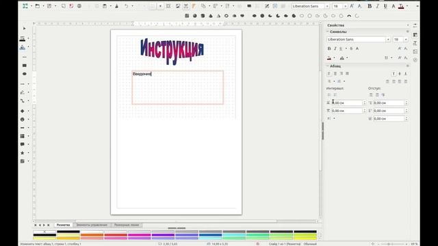The width and height of the screenshot is (438, 246).
Task: Insert a 3D torus ring from the 3D toolbar
Action: click(x=227, y=16)
